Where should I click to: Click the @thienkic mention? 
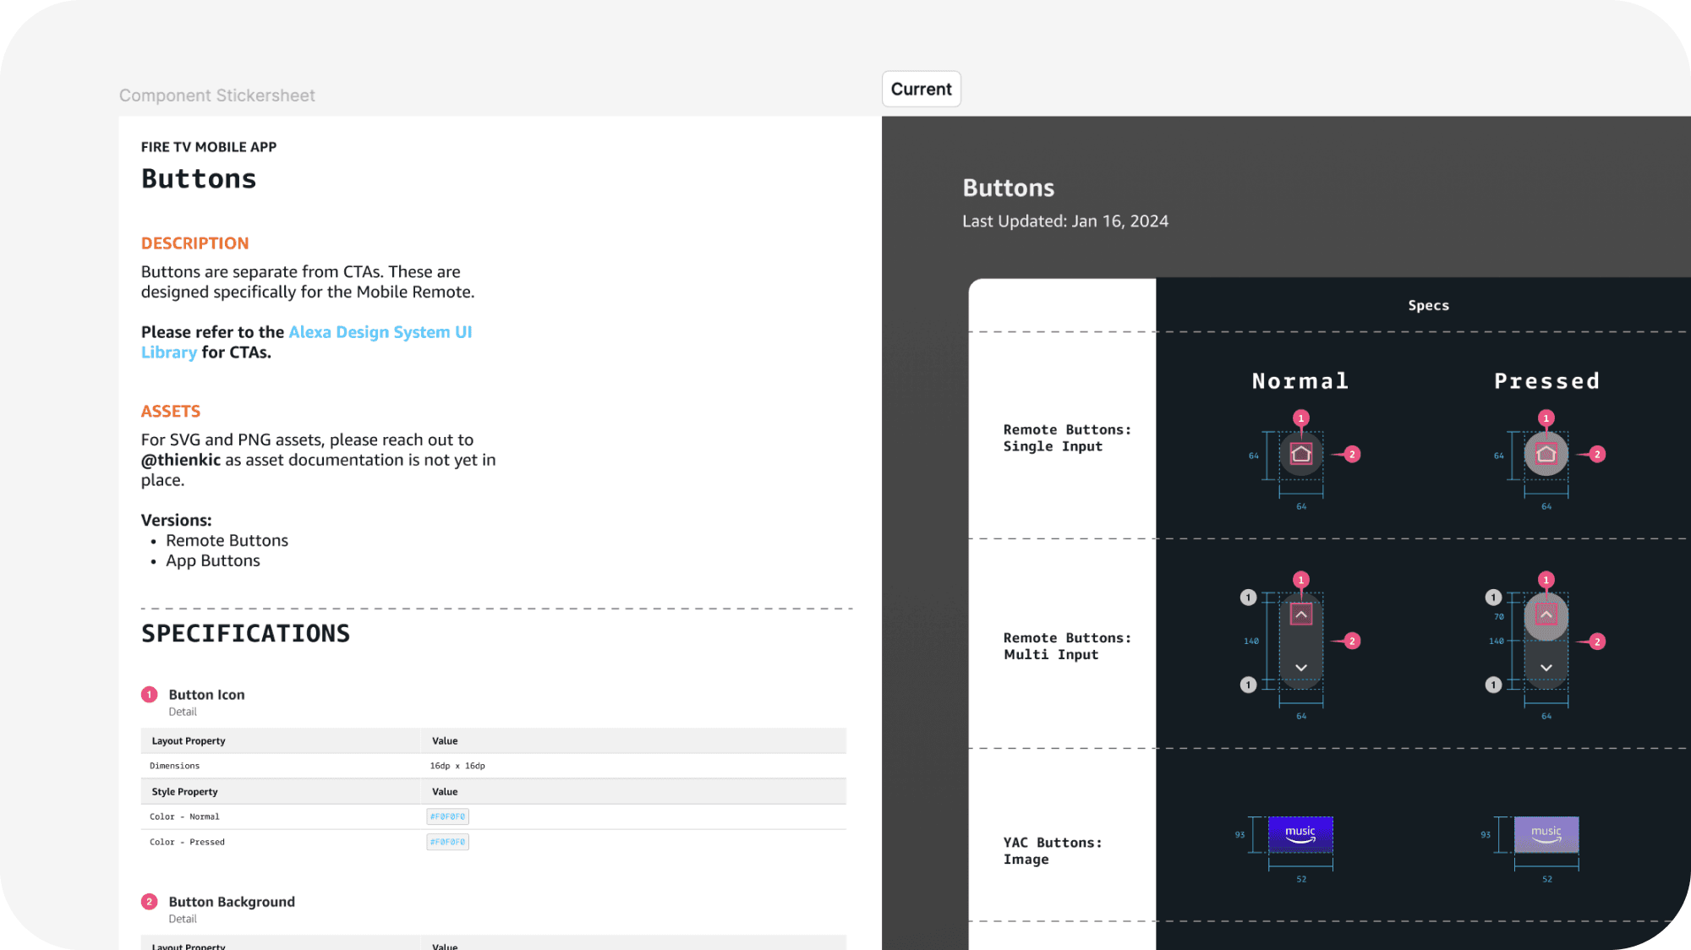pos(181,460)
